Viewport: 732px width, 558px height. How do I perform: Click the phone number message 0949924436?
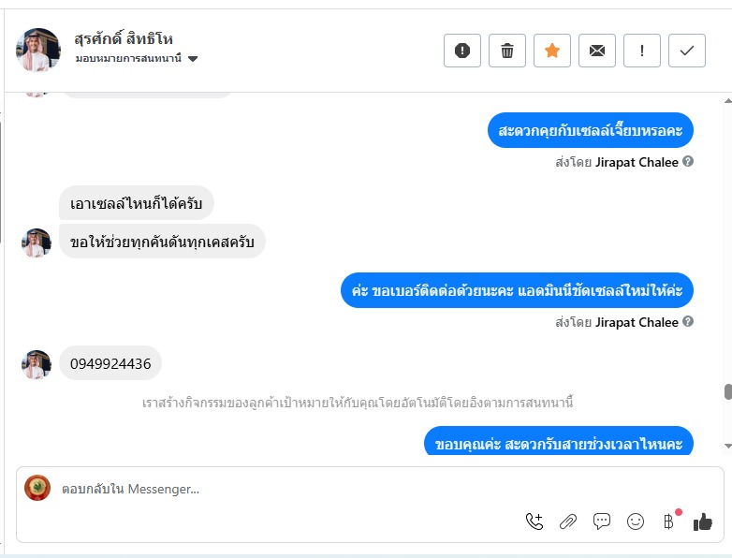tap(110, 363)
